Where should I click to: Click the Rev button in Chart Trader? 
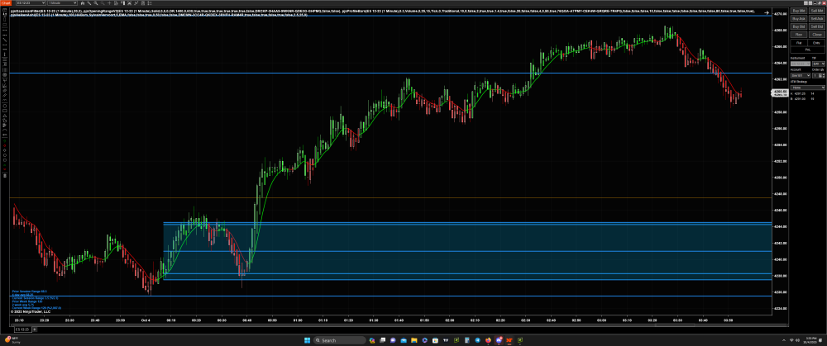(x=797, y=35)
